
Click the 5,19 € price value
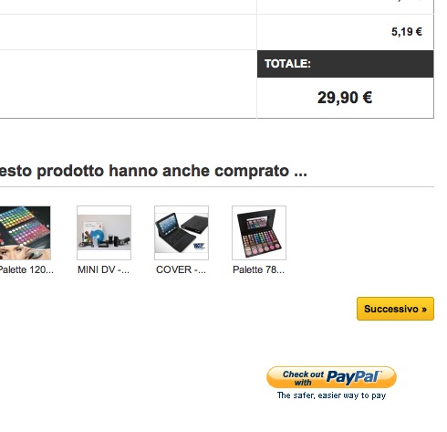pos(407,32)
